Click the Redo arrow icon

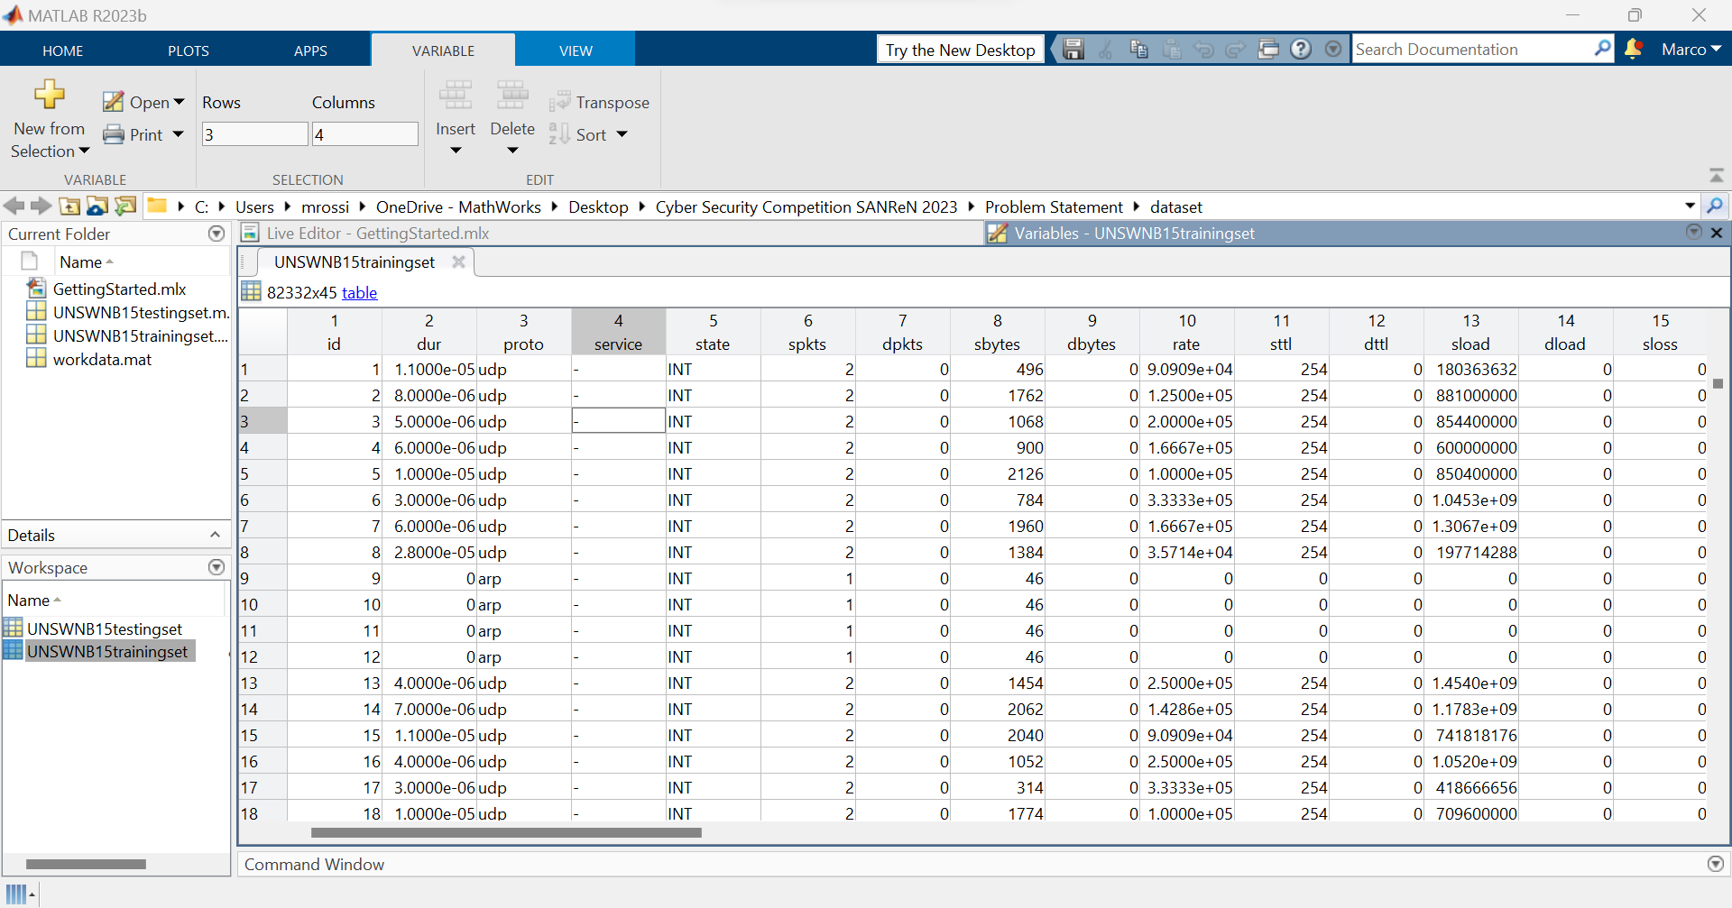(1235, 49)
